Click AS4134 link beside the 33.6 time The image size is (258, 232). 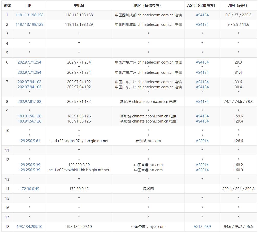(202, 82)
